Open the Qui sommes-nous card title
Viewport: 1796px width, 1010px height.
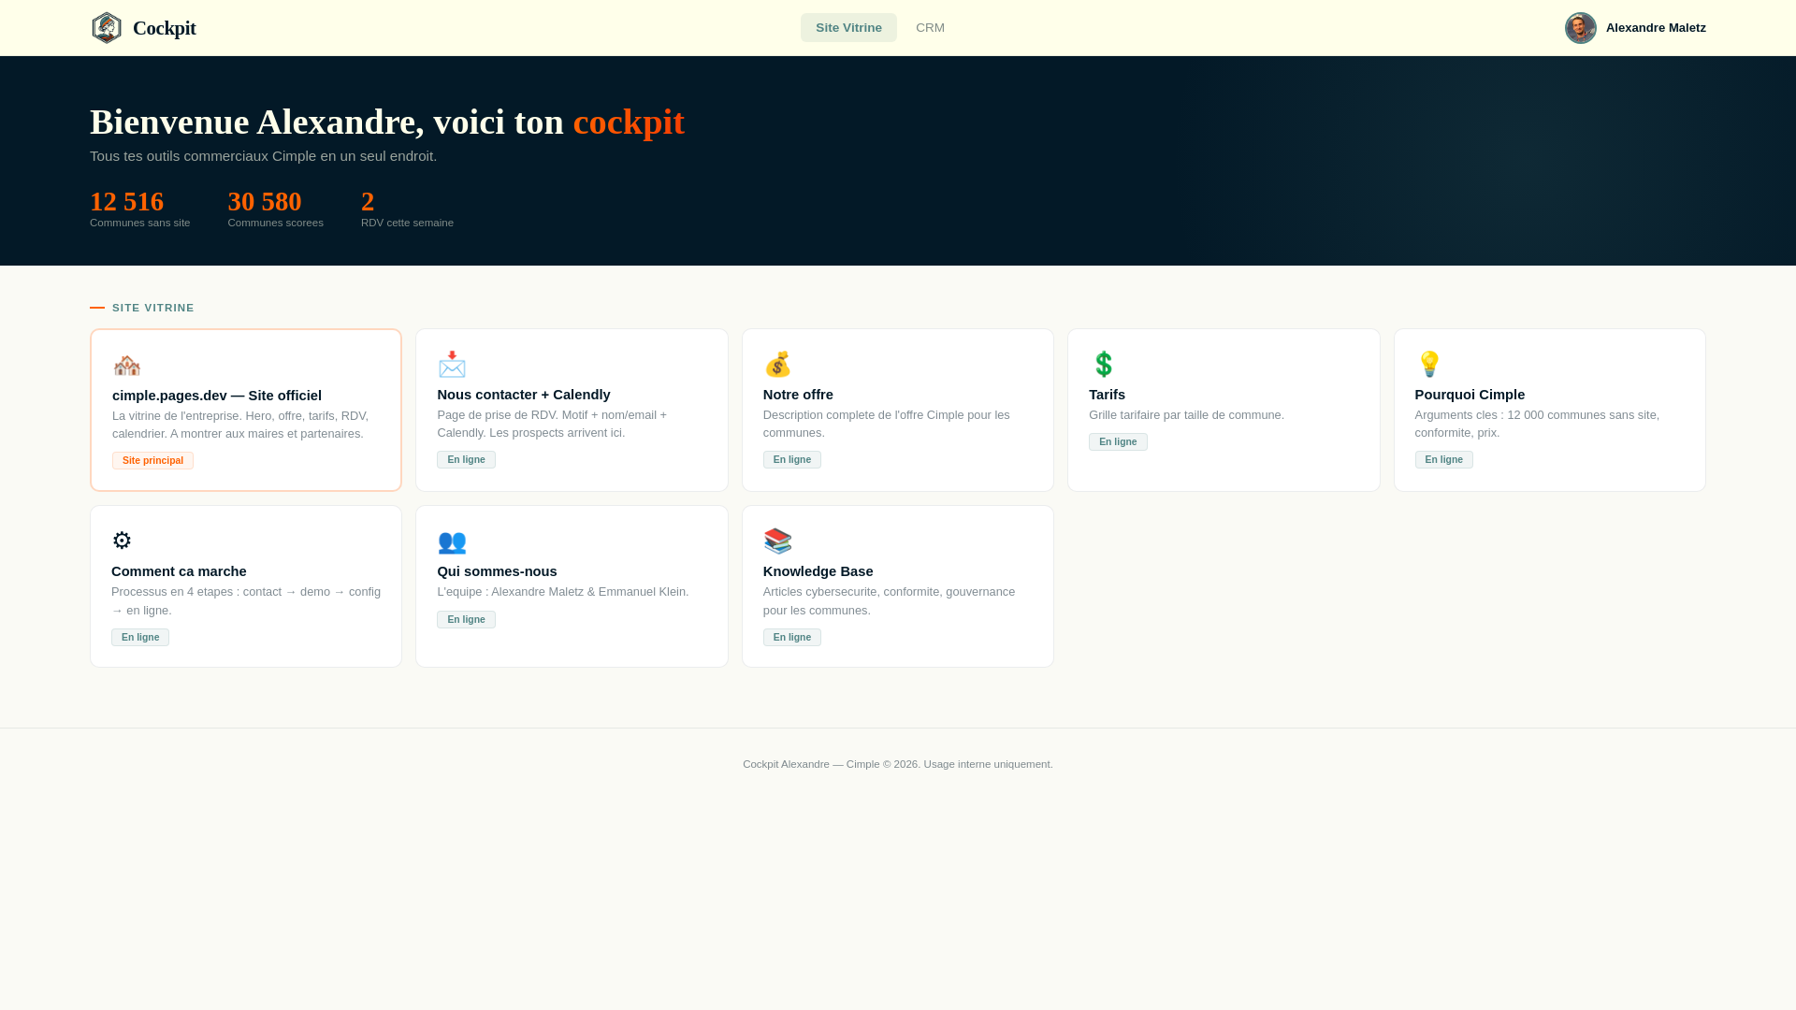497,571
